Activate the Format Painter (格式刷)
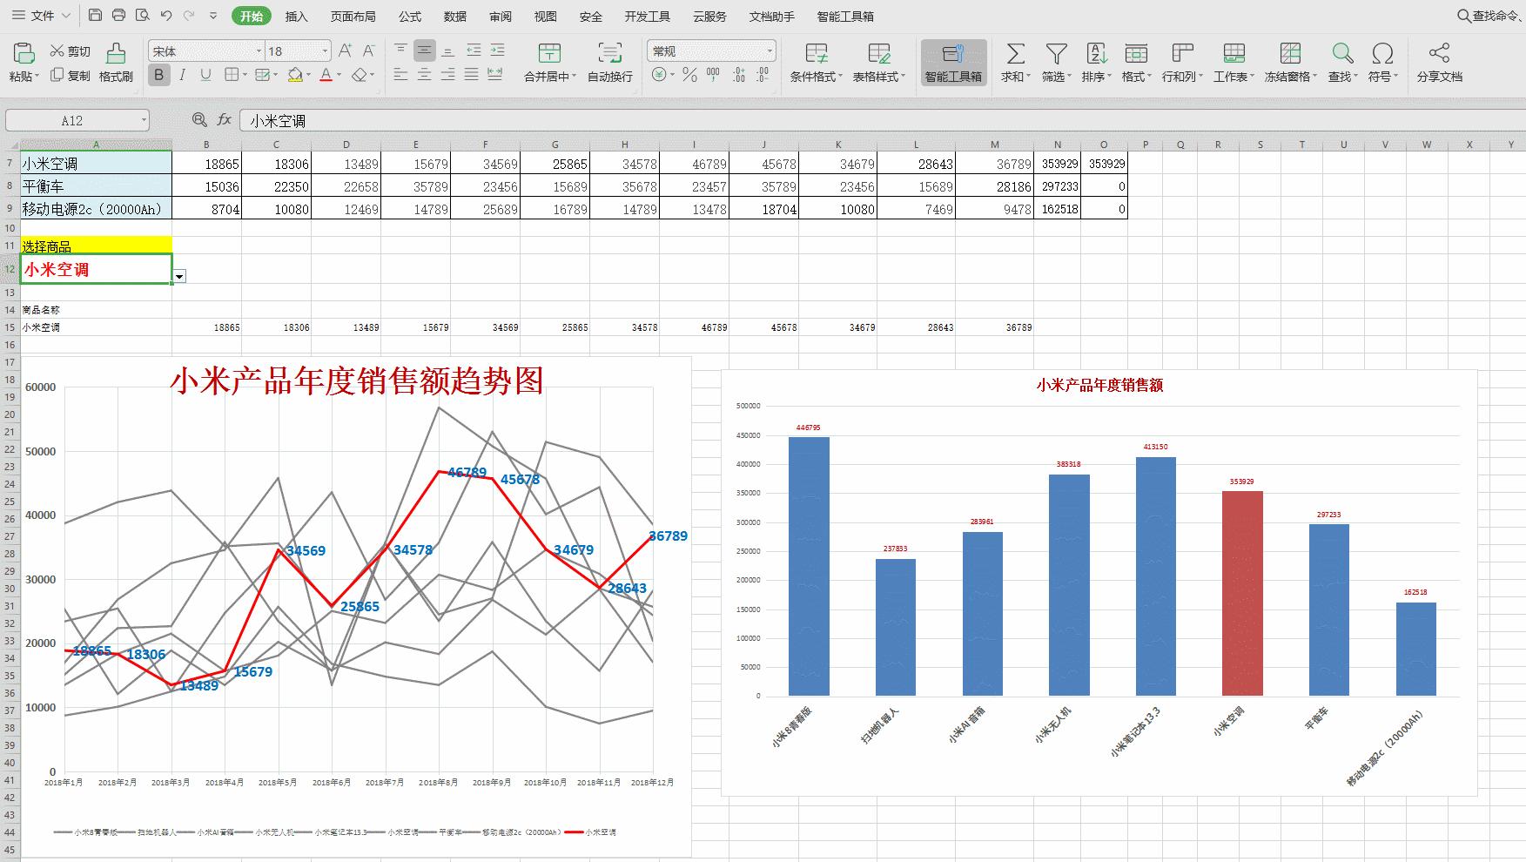 coord(116,63)
